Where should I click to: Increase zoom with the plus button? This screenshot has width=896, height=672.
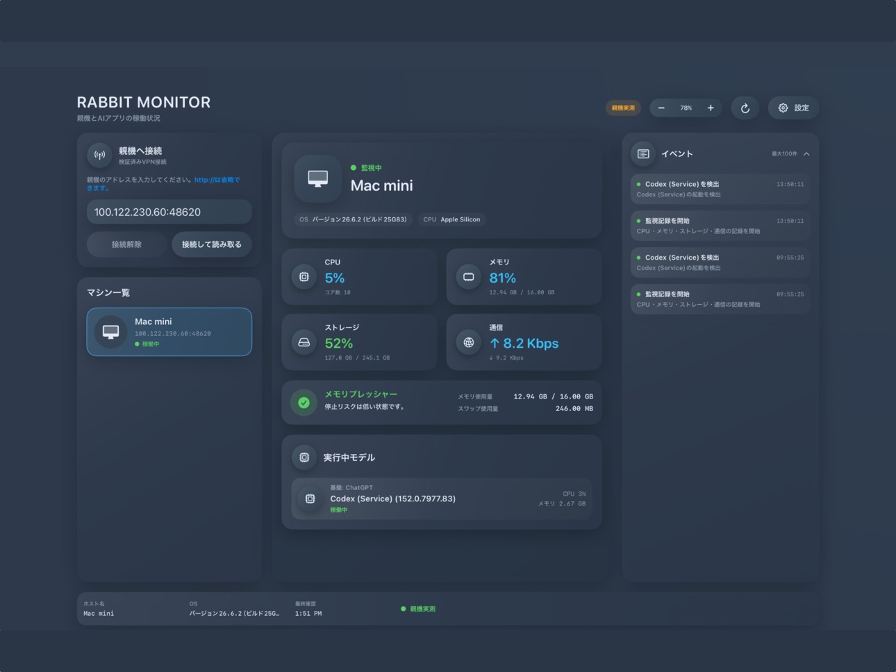pyautogui.click(x=711, y=108)
